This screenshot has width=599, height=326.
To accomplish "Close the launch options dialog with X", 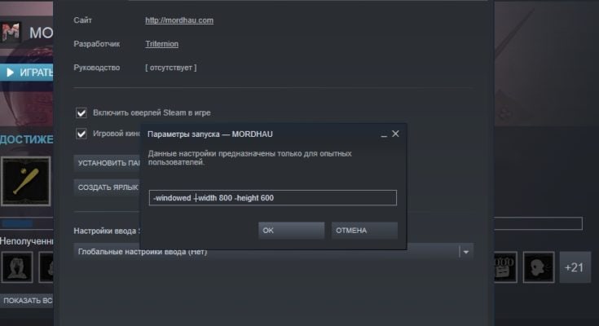I will pyautogui.click(x=395, y=134).
